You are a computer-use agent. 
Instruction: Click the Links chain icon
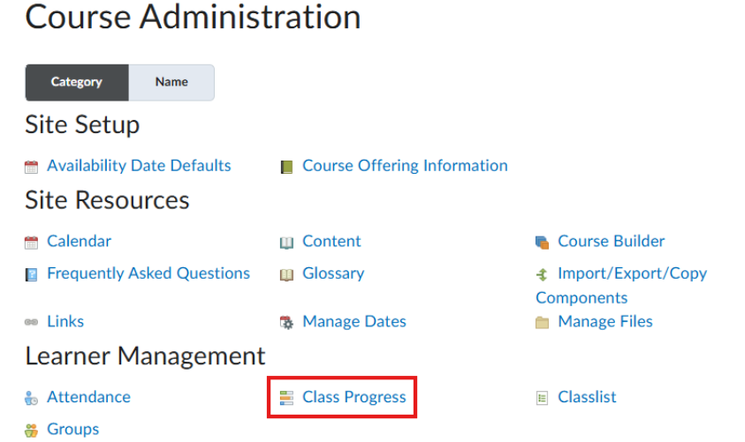pyautogui.click(x=32, y=323)
